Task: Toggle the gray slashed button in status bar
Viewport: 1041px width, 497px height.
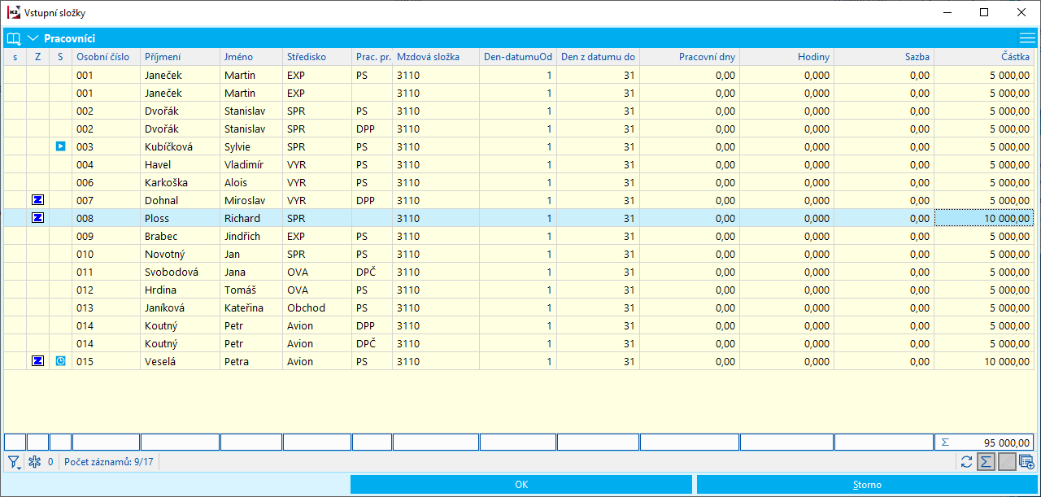Action: coord(1007,462)
